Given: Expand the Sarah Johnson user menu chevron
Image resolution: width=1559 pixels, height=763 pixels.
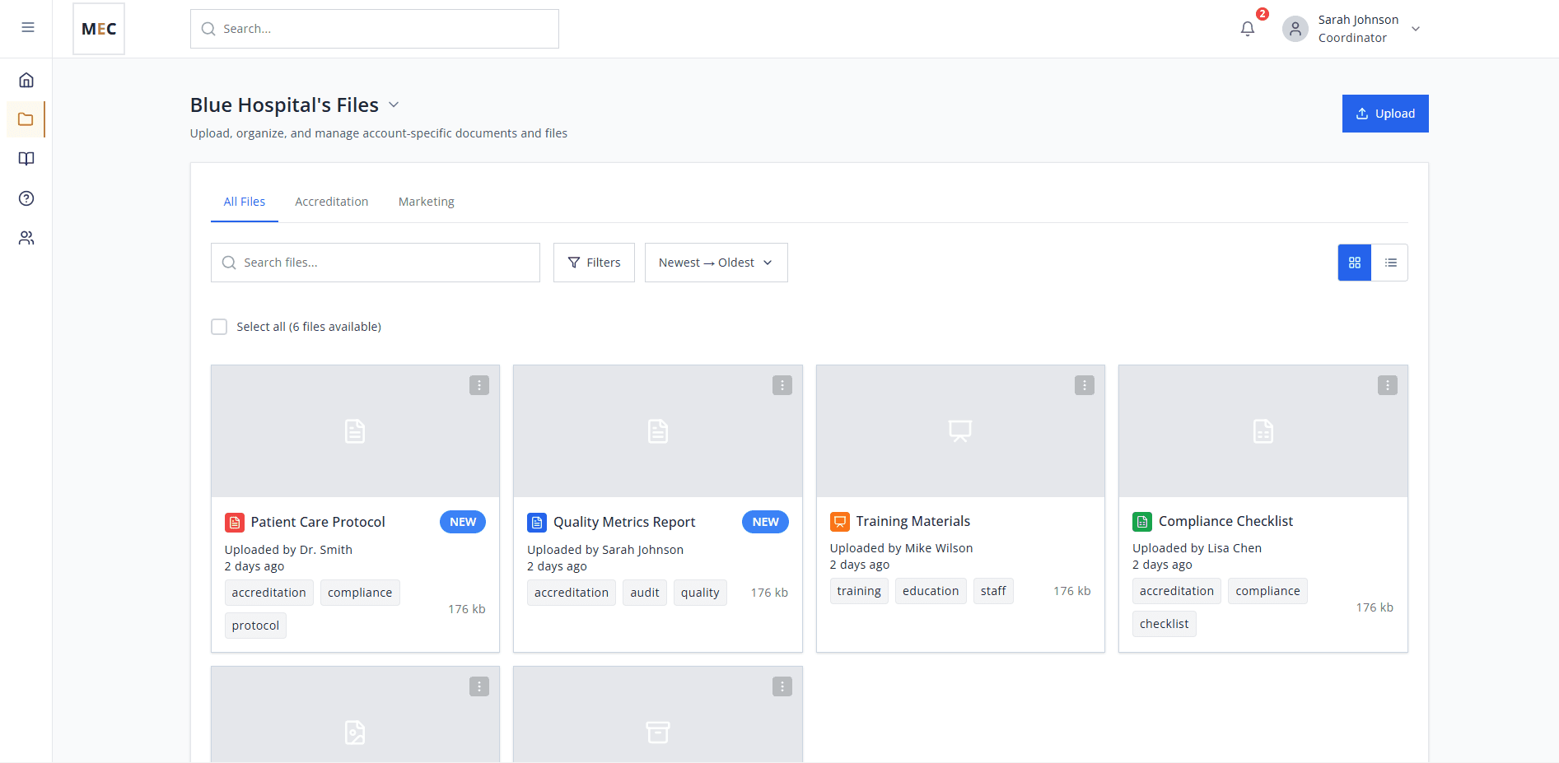Looking at the screenshot, I should (1416, 29).
